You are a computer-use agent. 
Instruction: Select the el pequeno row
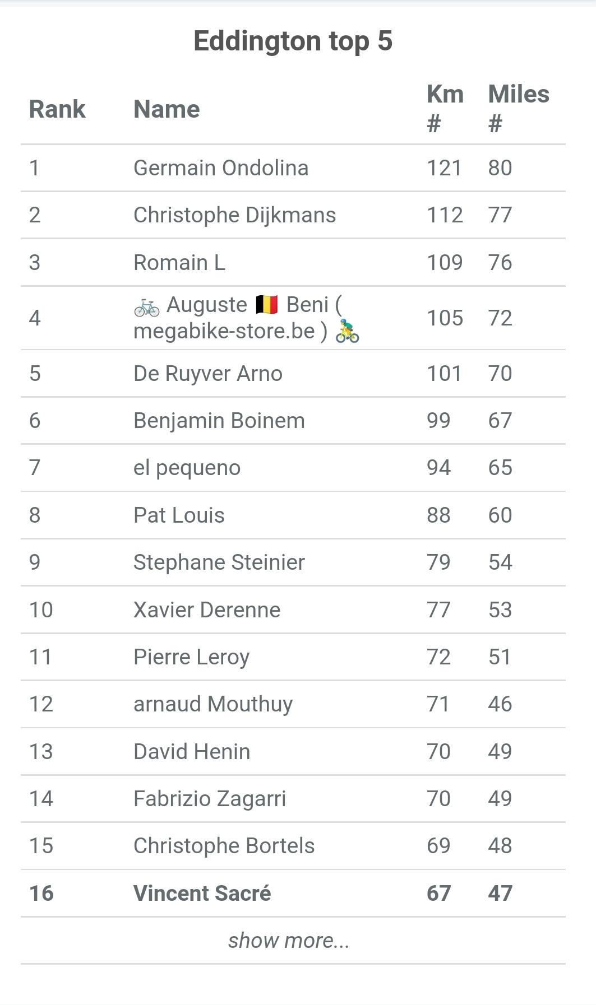click(x=293, y=468)
